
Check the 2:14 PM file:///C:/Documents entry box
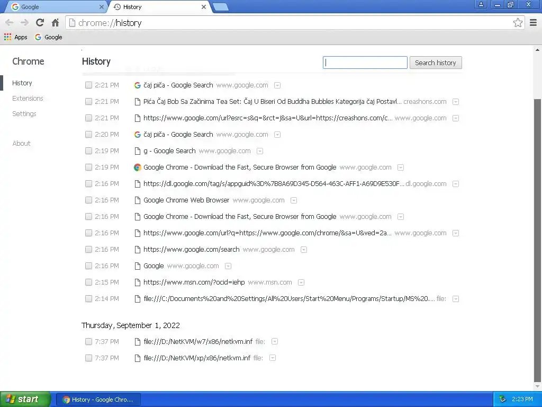coord(88,299)
